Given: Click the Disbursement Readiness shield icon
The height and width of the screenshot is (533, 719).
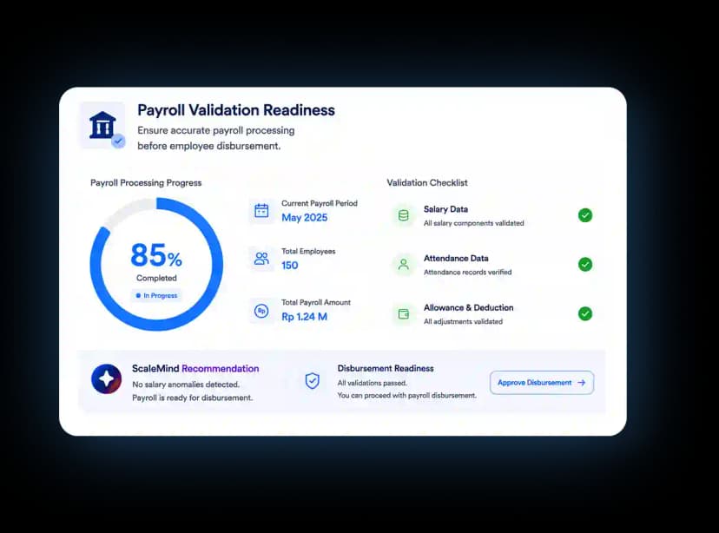Looking at the screenshot, I should pos(313,380).
